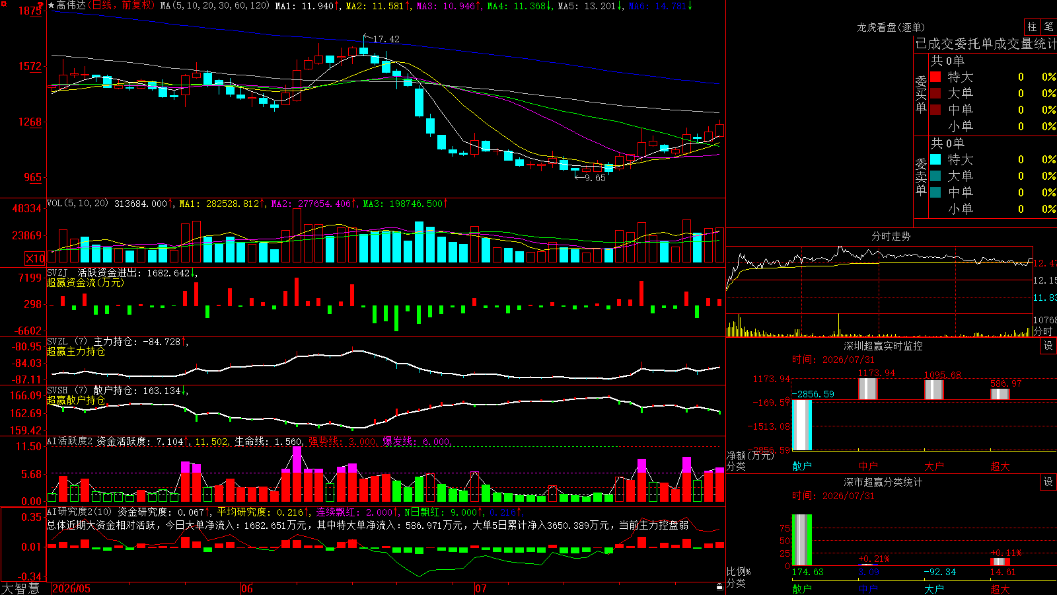Click the 超赢主力持仓 yellow label
This screenshot has height=595, width=1057.
76,351
